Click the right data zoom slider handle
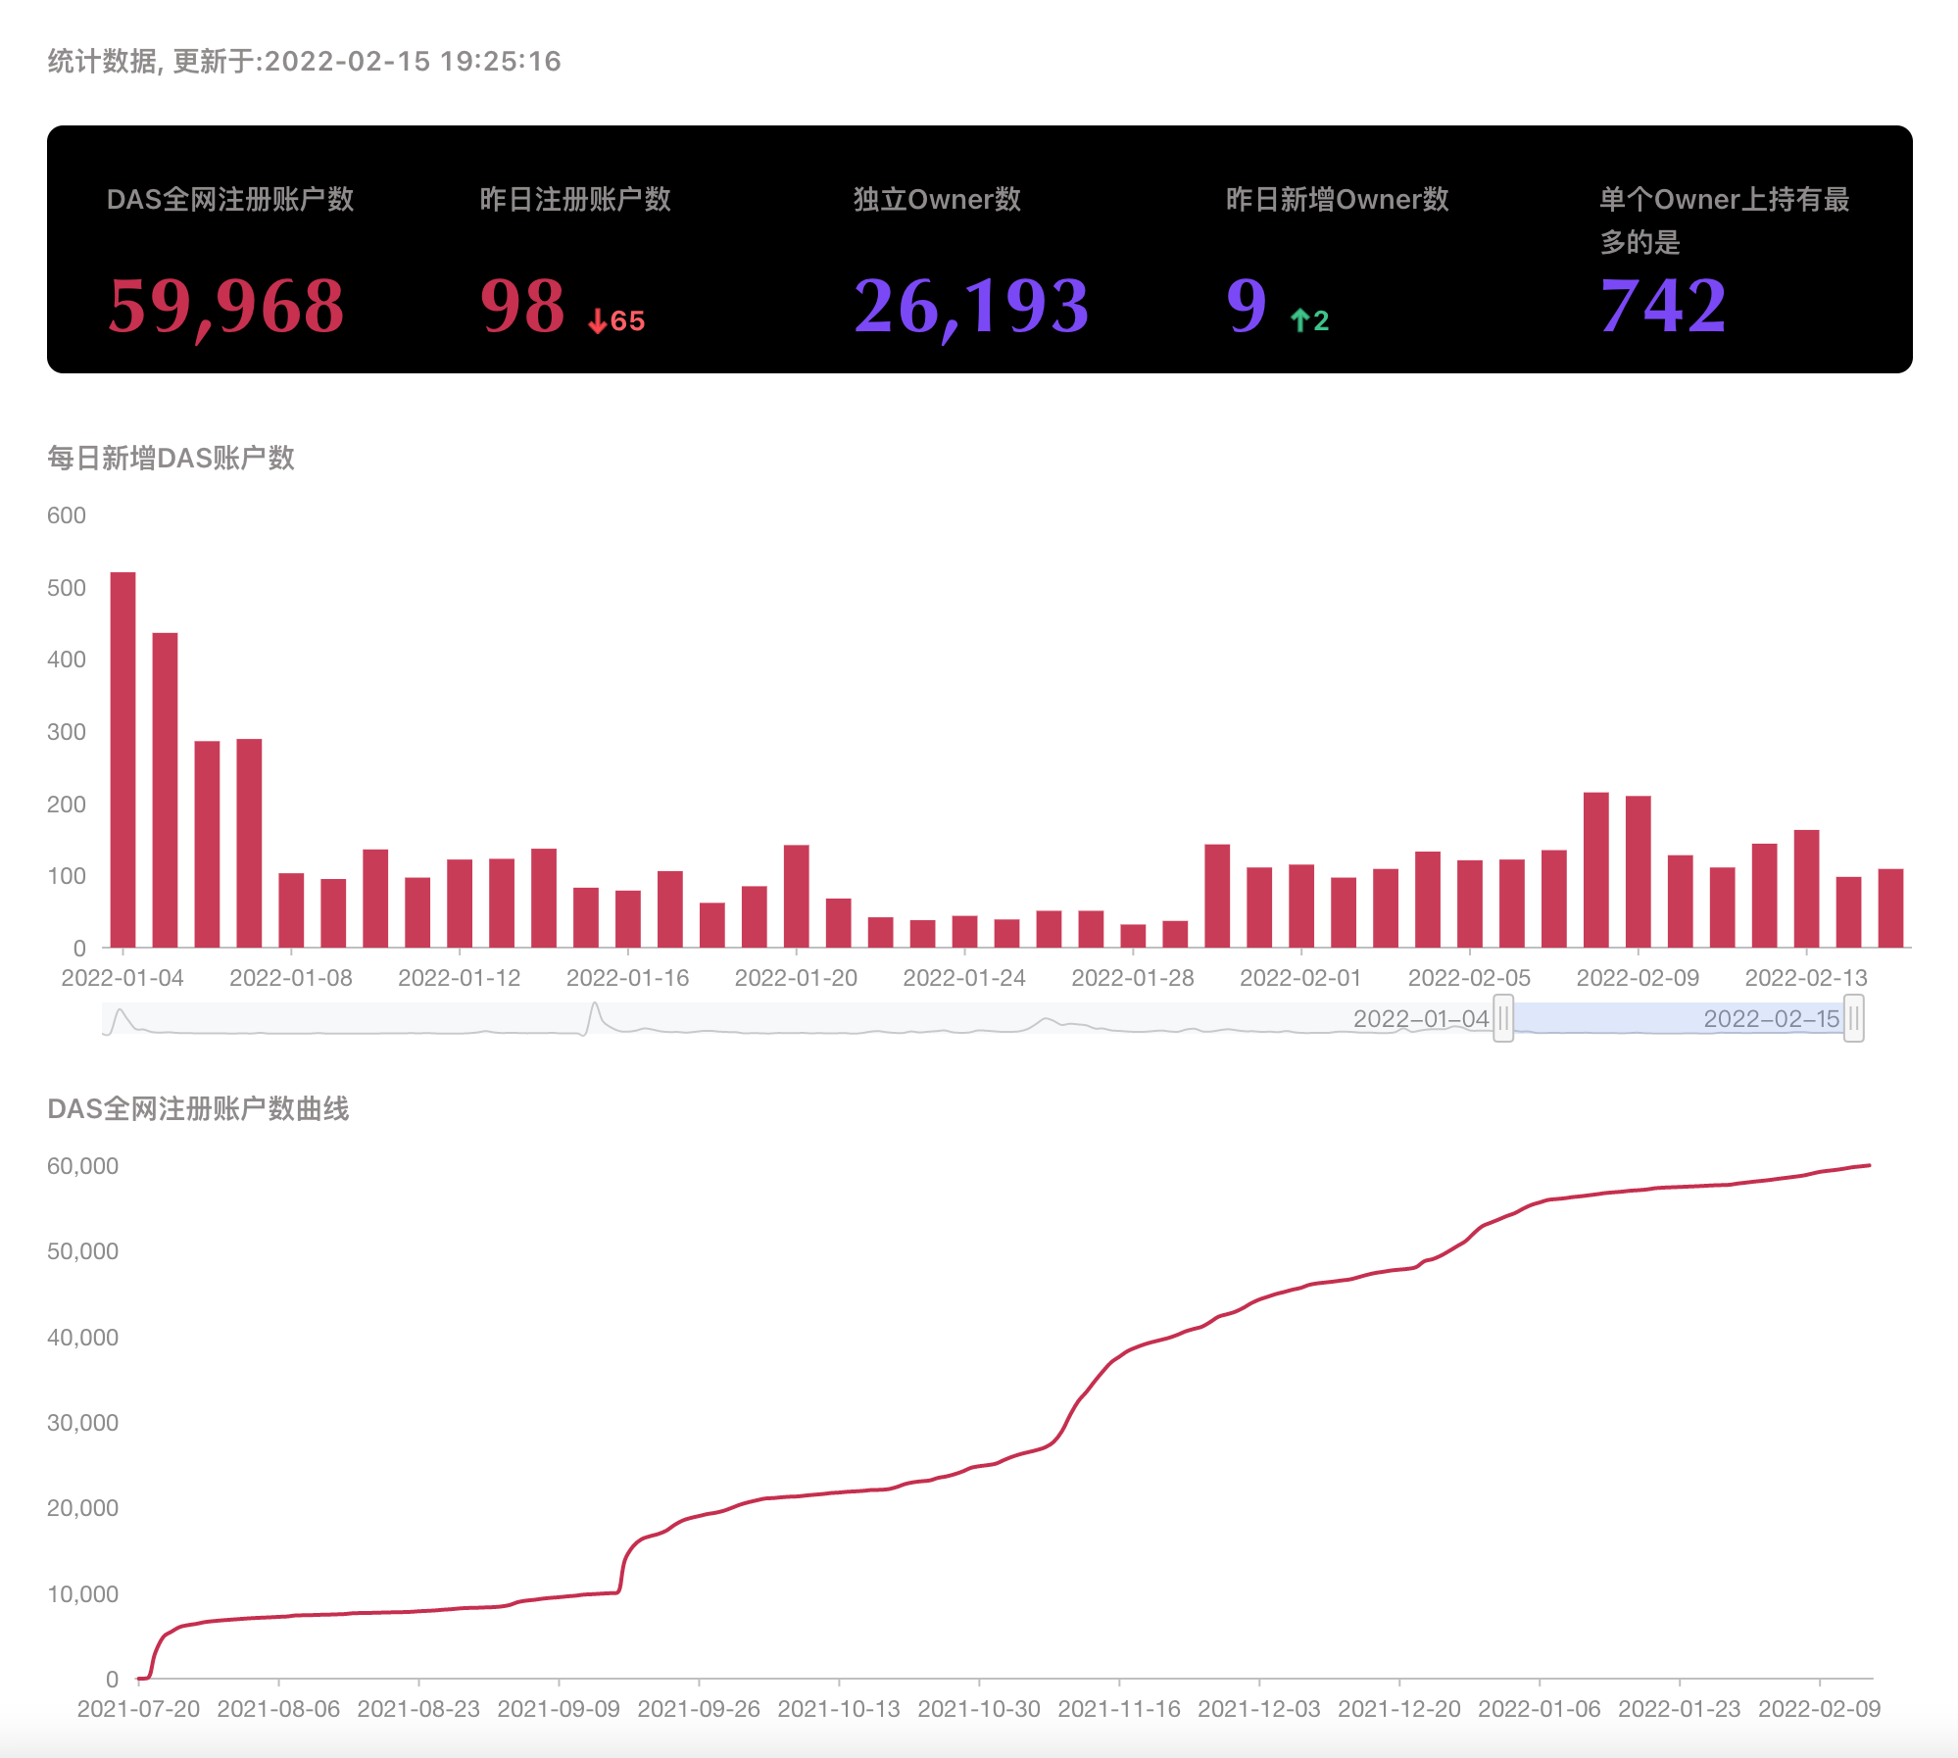 1853,1019
